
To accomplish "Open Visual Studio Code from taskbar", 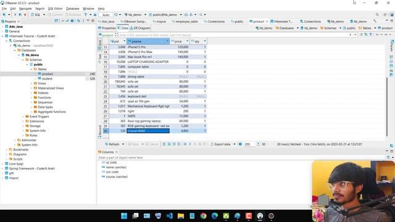I will (x=170, y=216).
